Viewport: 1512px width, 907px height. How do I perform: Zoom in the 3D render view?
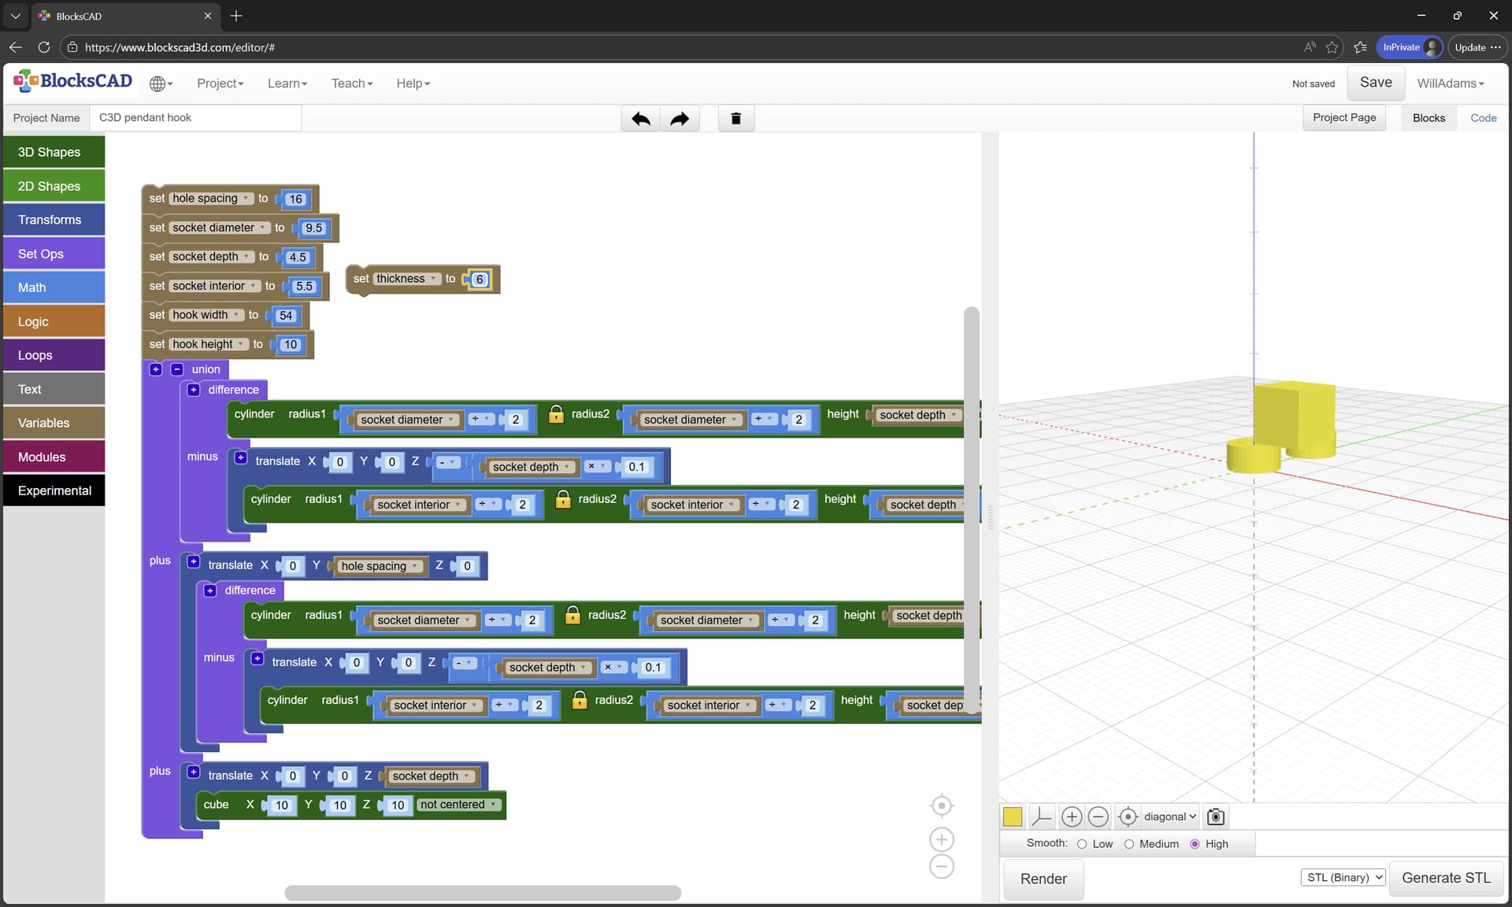point(1071,816)
